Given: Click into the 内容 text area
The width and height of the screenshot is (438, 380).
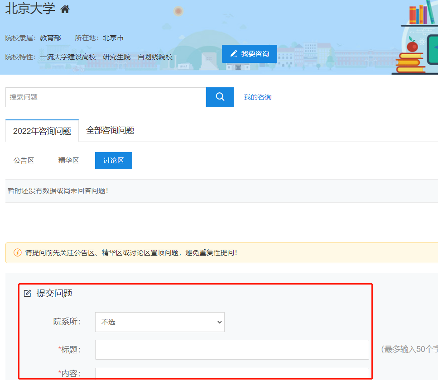Looking at the screenshot, I should tap(232, 373).
